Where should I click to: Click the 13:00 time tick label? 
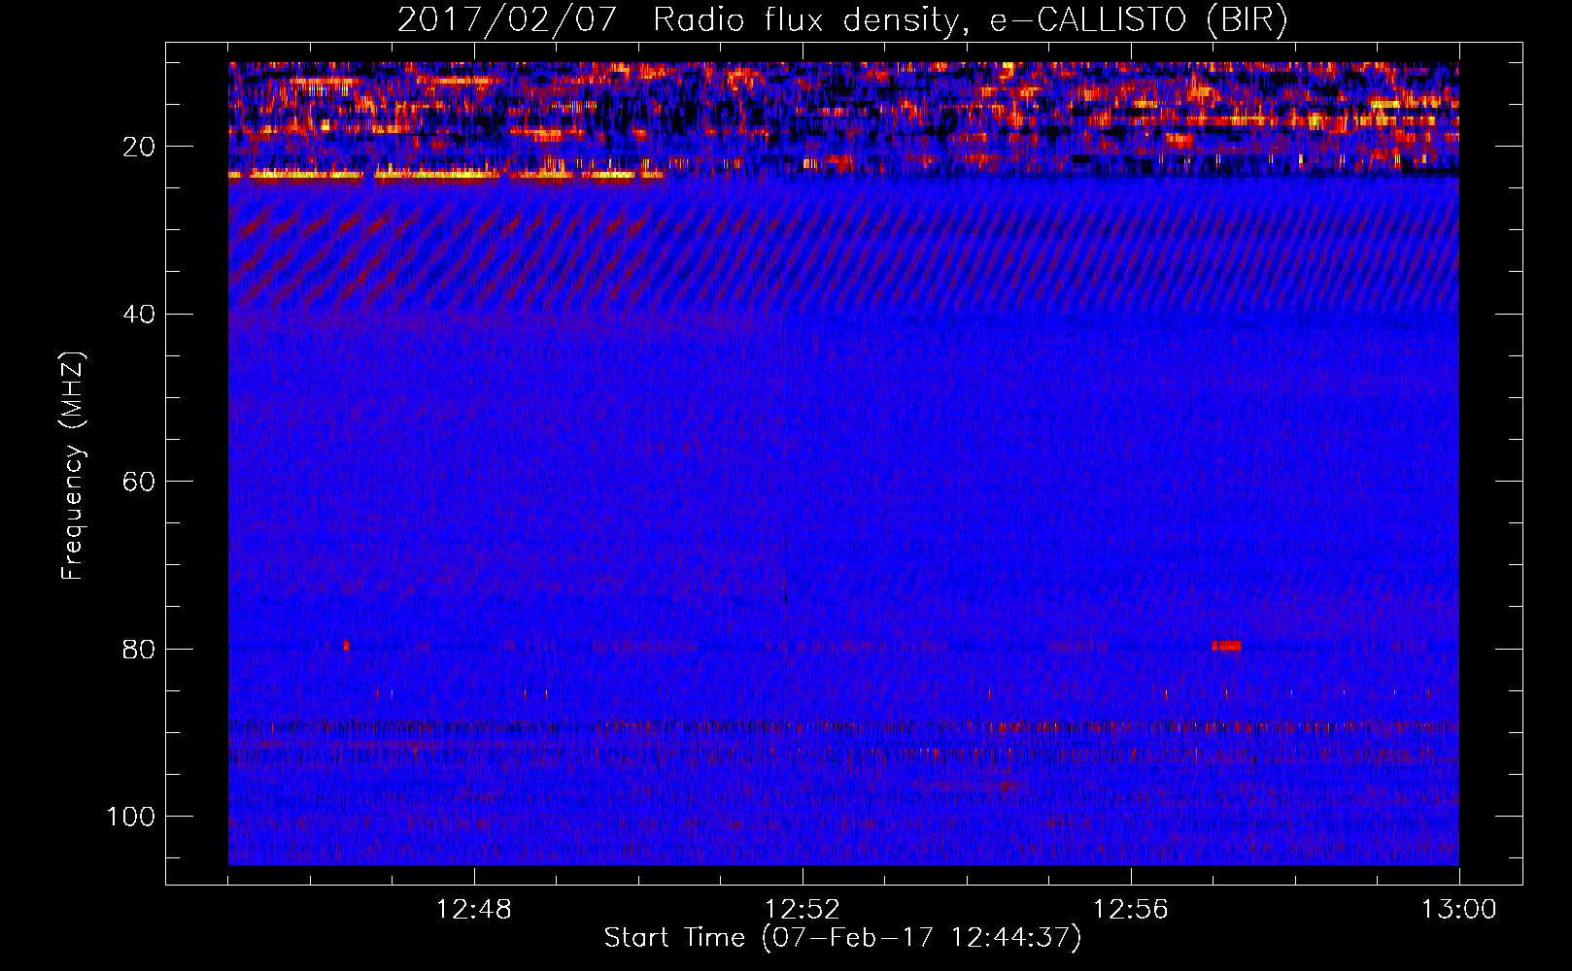(x=1458, y=910)
